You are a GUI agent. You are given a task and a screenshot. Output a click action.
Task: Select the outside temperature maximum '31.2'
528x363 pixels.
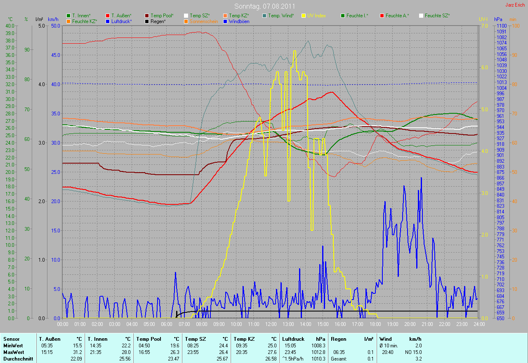pos(77,352)
